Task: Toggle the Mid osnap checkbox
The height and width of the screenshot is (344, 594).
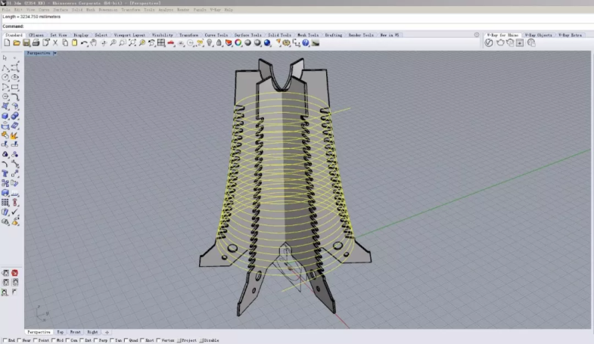Action: (x=54, y=341)
